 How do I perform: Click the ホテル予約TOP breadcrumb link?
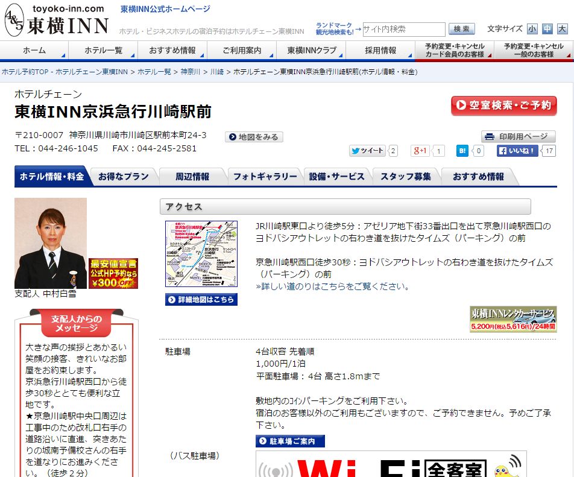coord(65,72)
